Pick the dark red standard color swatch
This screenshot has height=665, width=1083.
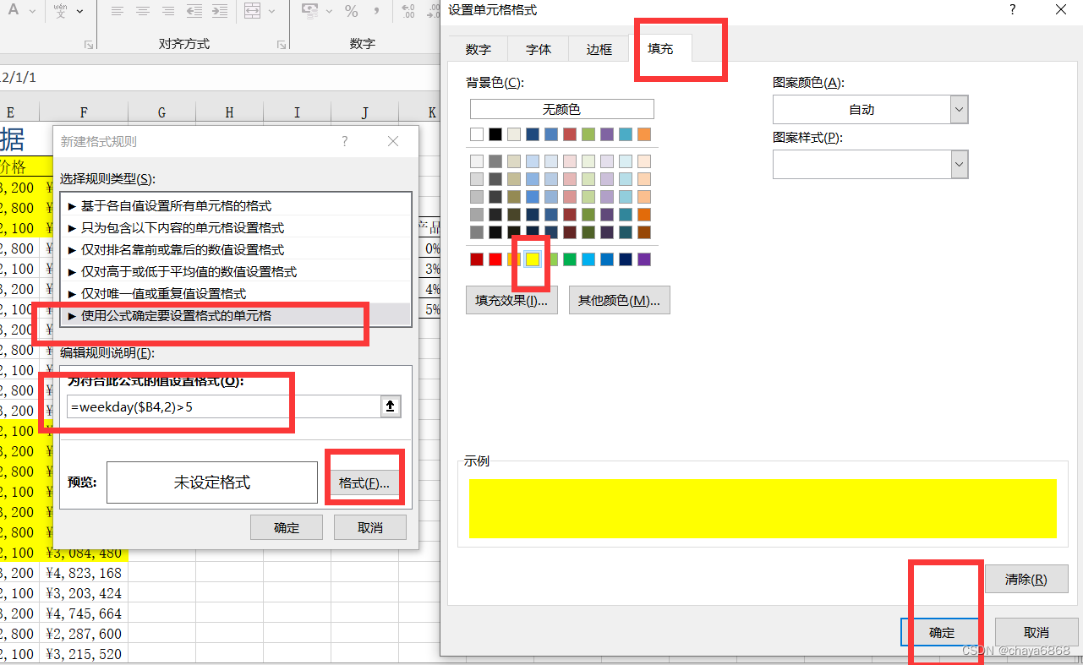pos(477,259)
